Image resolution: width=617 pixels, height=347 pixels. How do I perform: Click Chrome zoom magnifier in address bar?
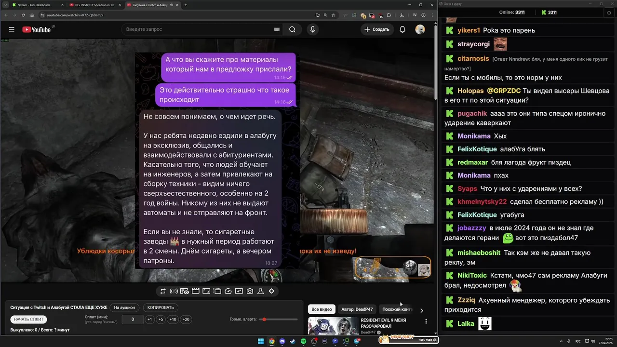(325, 15)
